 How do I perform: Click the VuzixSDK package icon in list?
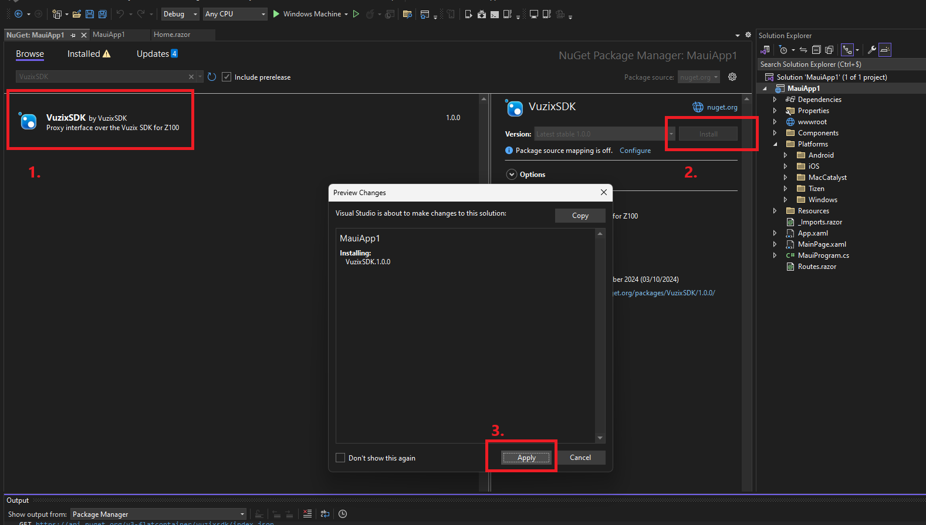28,121
